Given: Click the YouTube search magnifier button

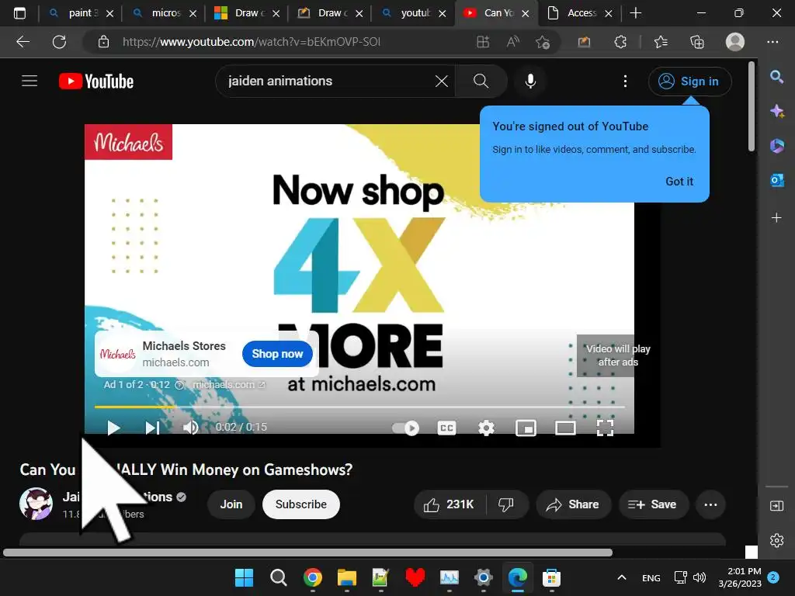Looking at the screenshot, I should (x=481, y=81).
